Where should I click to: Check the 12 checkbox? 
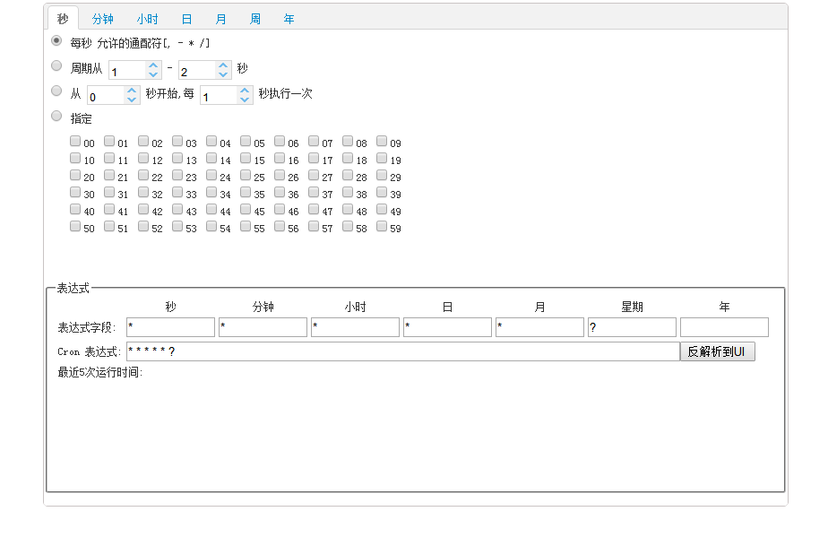coord(143,158)
